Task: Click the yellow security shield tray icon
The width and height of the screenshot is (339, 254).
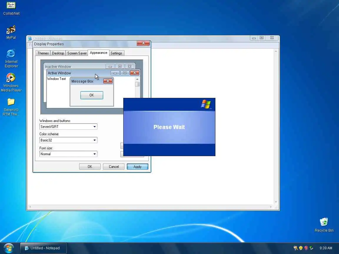Action: click(x=301, y=248)
